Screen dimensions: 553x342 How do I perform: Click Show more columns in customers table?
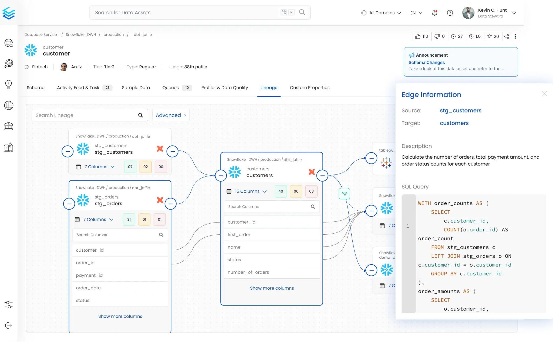272,288
